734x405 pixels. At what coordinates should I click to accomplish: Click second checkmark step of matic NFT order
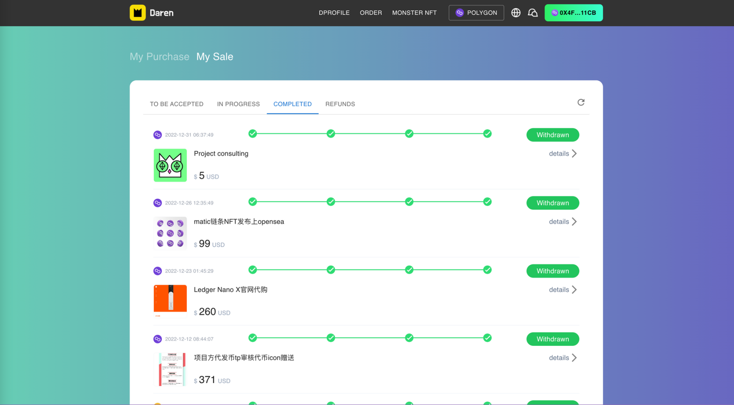(x=331, y=202)
